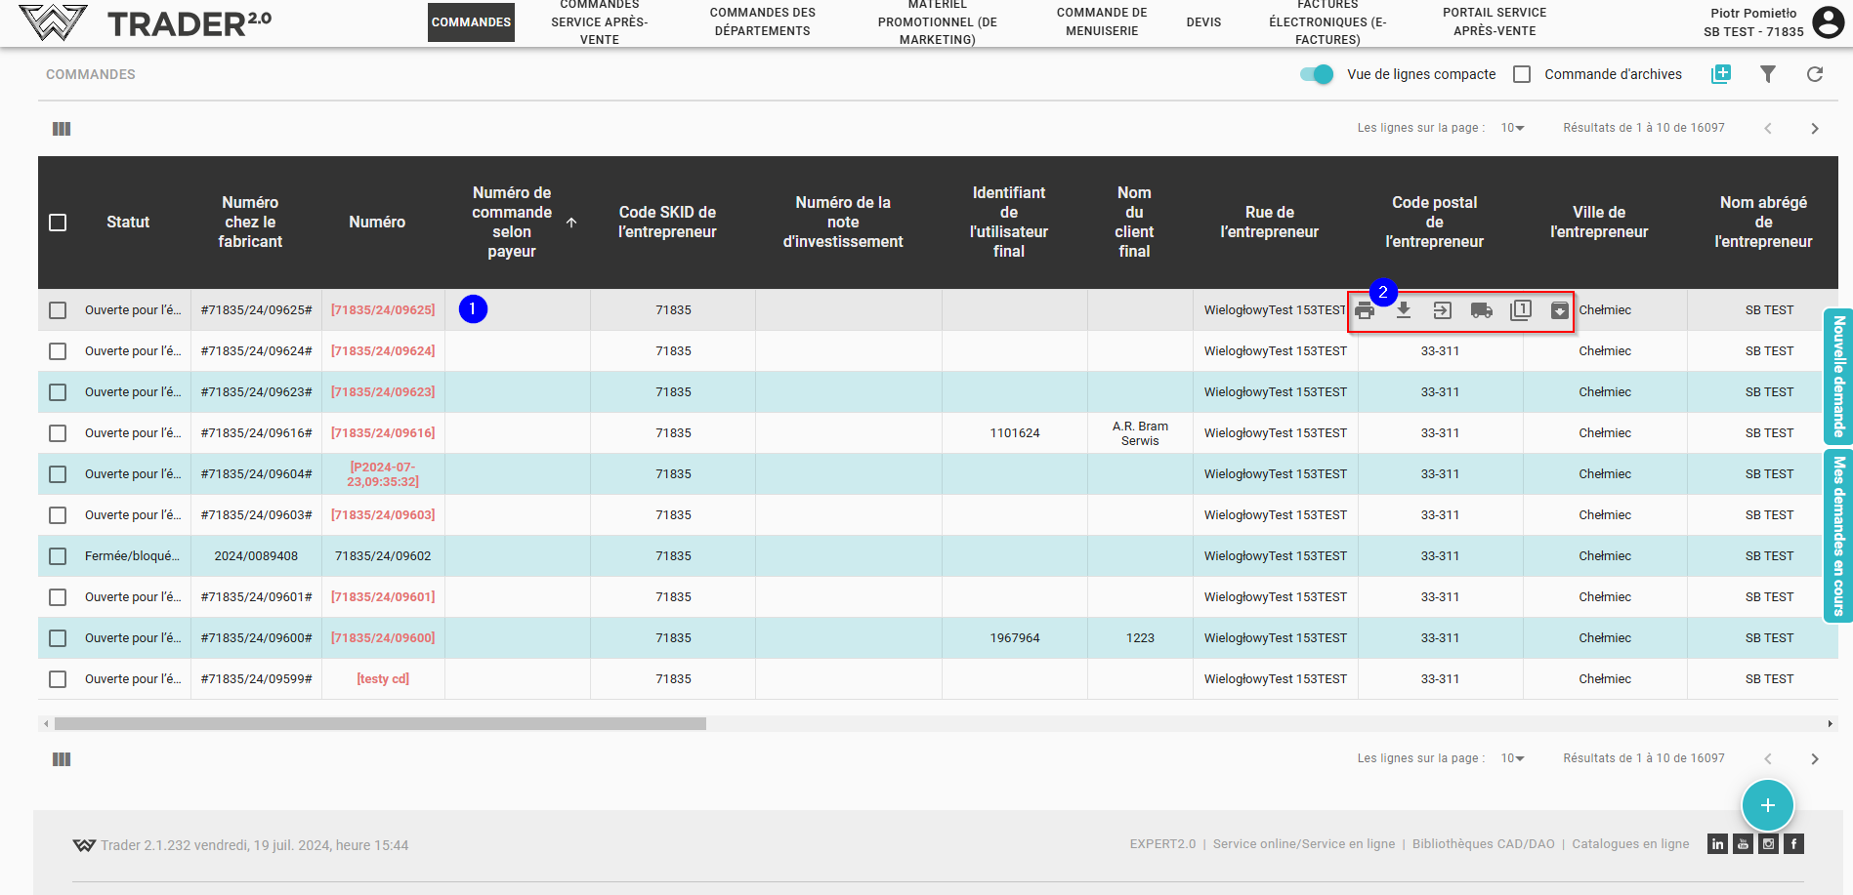The image size is (1853, 895).
Task: Toggle Vue de lignes compacte switch
Action: click(x=1317, y=74)
